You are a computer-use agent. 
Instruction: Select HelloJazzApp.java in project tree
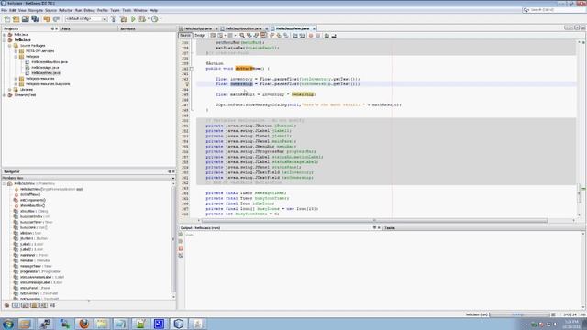(45, 68)
